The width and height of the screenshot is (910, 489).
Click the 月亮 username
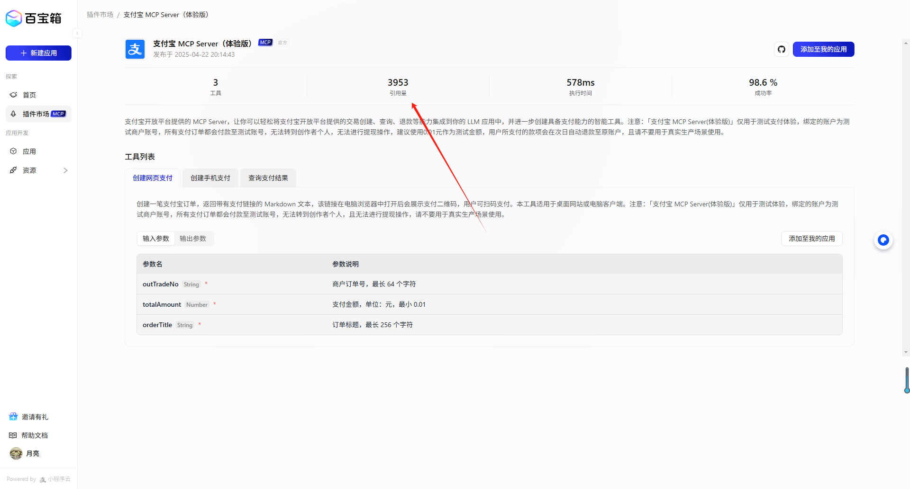[x=33, y=453]
